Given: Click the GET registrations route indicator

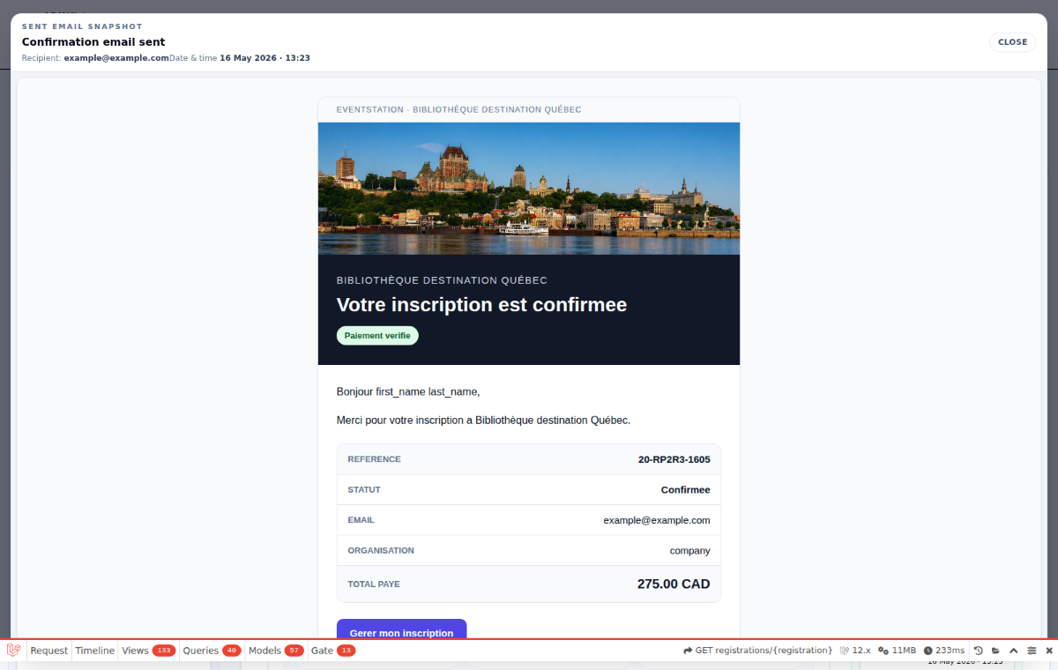Looking at the screenshot, I should tap(757, 651).
